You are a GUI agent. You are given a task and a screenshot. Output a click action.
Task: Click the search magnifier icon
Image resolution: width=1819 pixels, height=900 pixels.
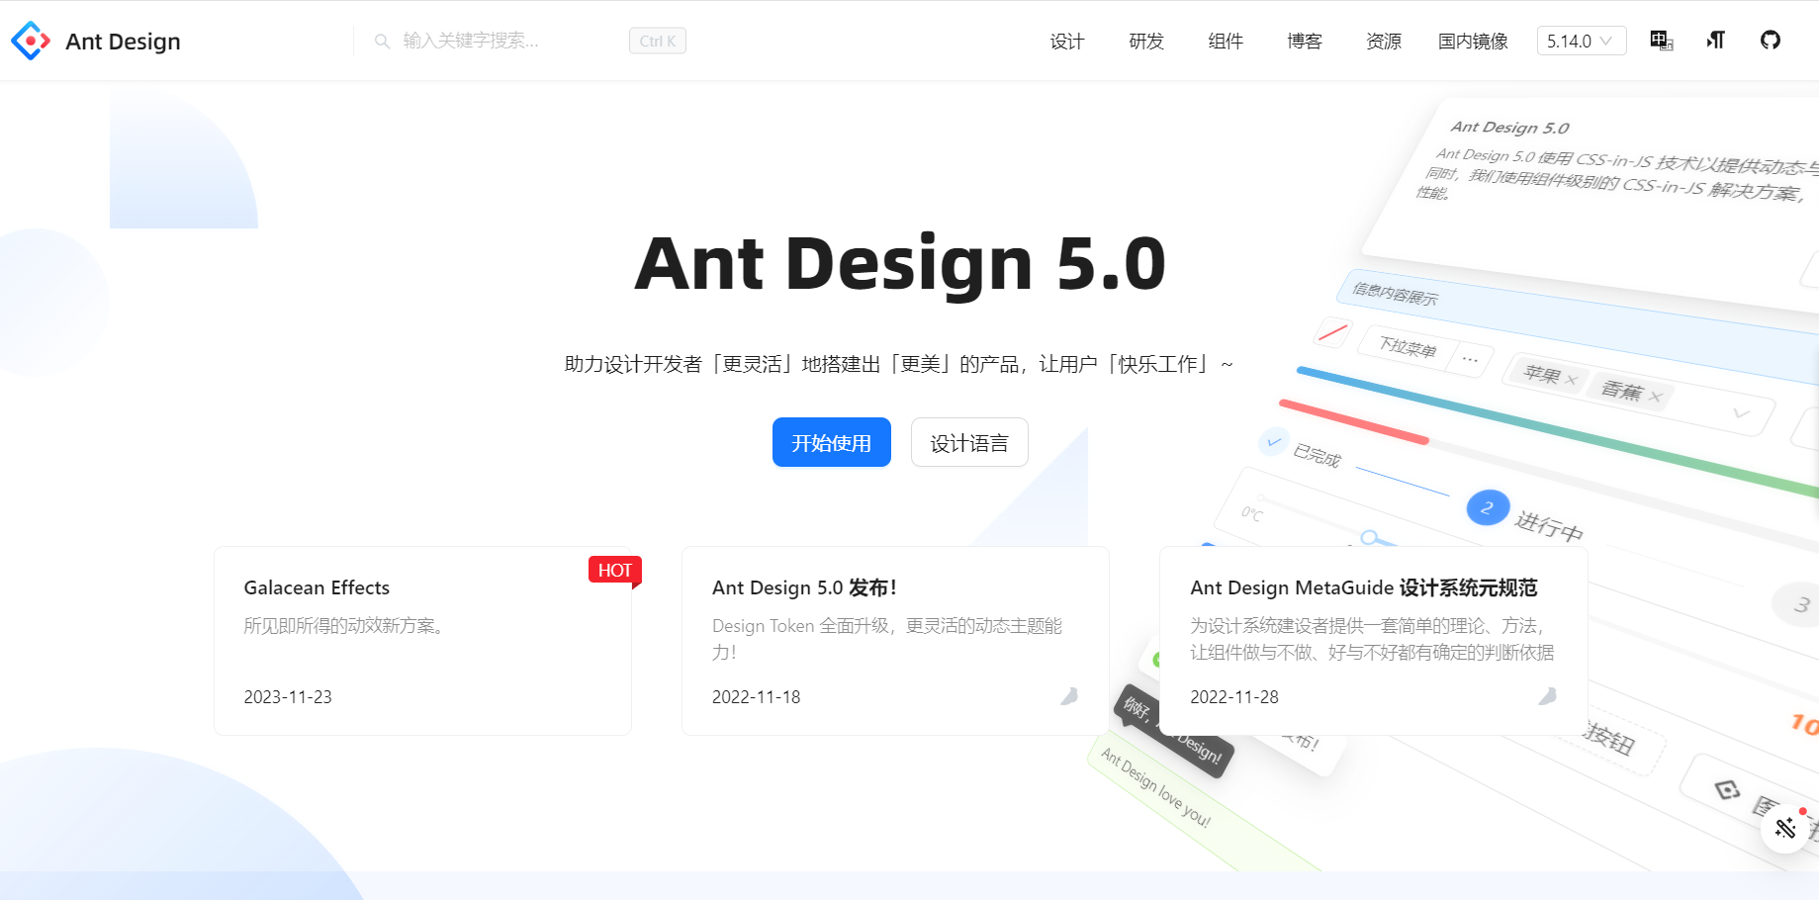click(x=382, y=41)
